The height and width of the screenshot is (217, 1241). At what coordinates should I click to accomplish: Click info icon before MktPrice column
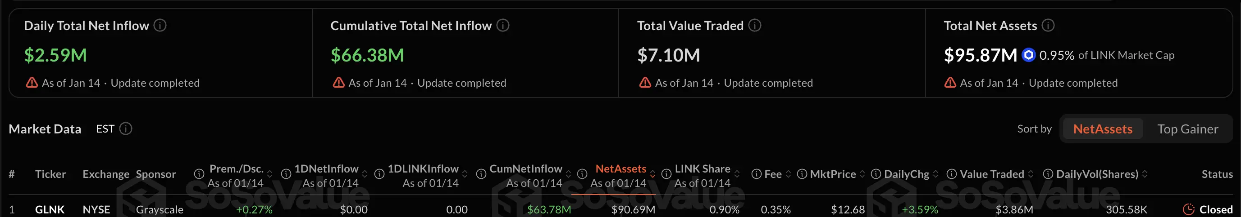[802, 174]
